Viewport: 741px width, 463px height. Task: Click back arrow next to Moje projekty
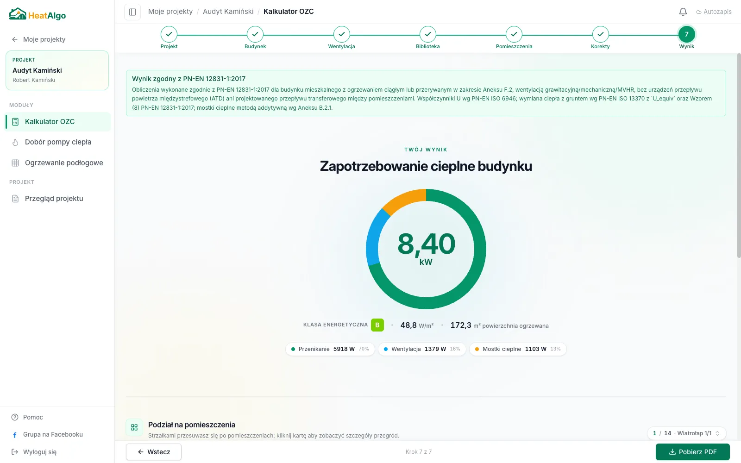click(15, 39)
